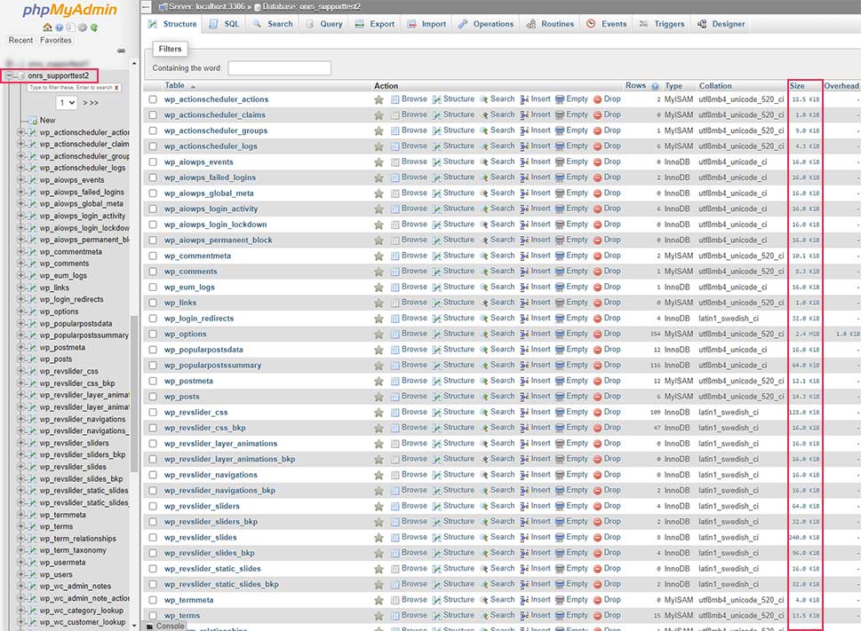Go to the Operations tab
This screenshot has height=631, width=861.
486,24
